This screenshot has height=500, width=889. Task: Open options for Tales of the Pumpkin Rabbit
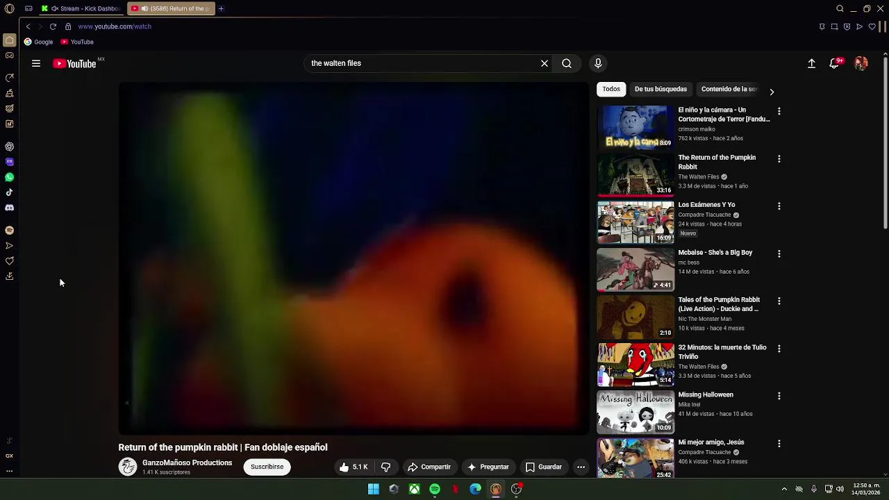click(779, 301)
